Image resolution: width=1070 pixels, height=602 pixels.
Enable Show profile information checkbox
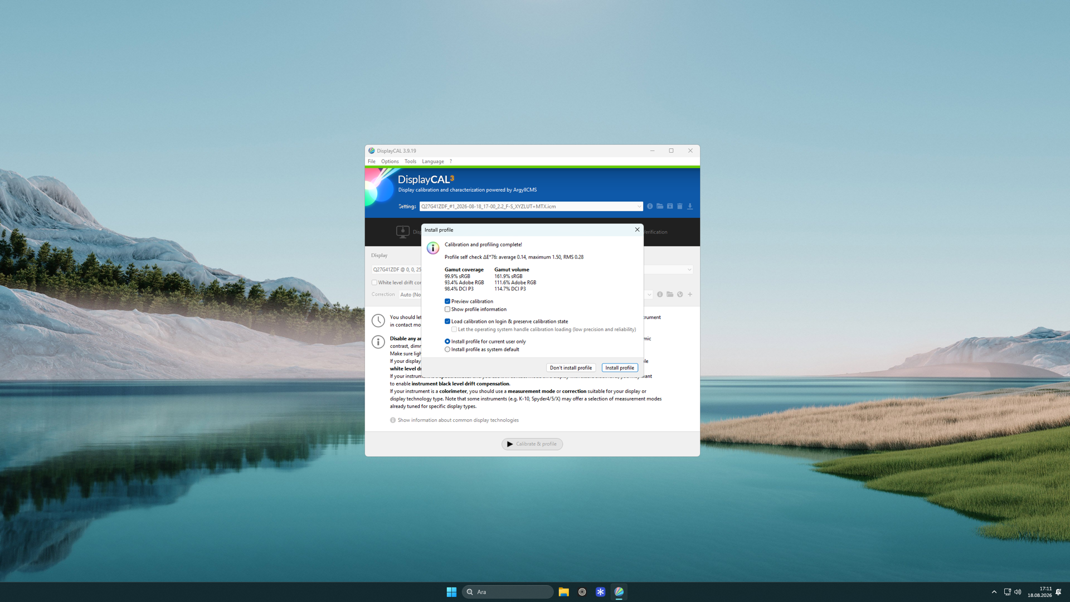tap(448, 309)
